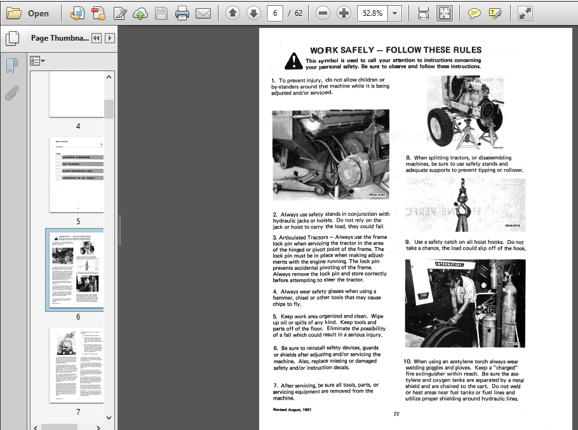Click the Open folder button
The width and height of the screenshot is (578, 430).
coord(28,13)
